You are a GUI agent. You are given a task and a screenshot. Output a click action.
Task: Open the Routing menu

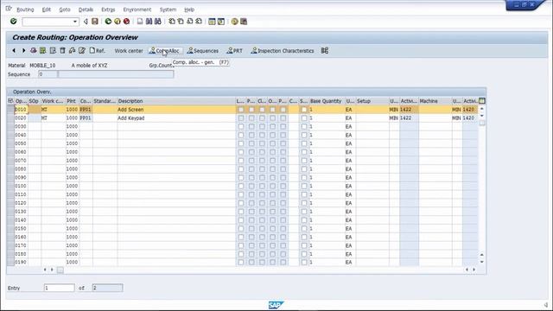pyautogui.click(x=25, y=10)
